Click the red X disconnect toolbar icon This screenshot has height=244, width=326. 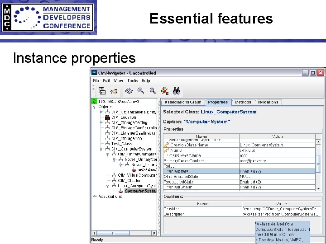pos(165,91)
